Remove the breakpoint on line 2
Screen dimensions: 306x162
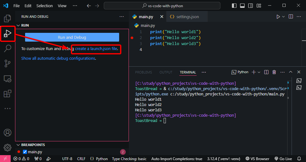pos(132,38)
